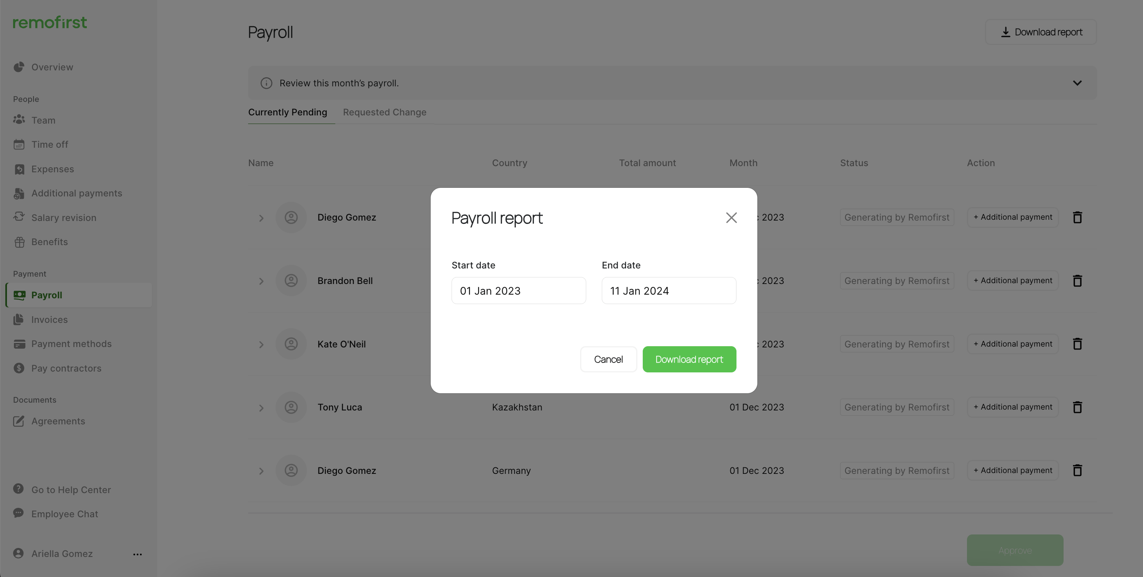This screenshot has width=1143, height=577.
Task: Open Overview from the sidebar pie icon
Action: 19,67
